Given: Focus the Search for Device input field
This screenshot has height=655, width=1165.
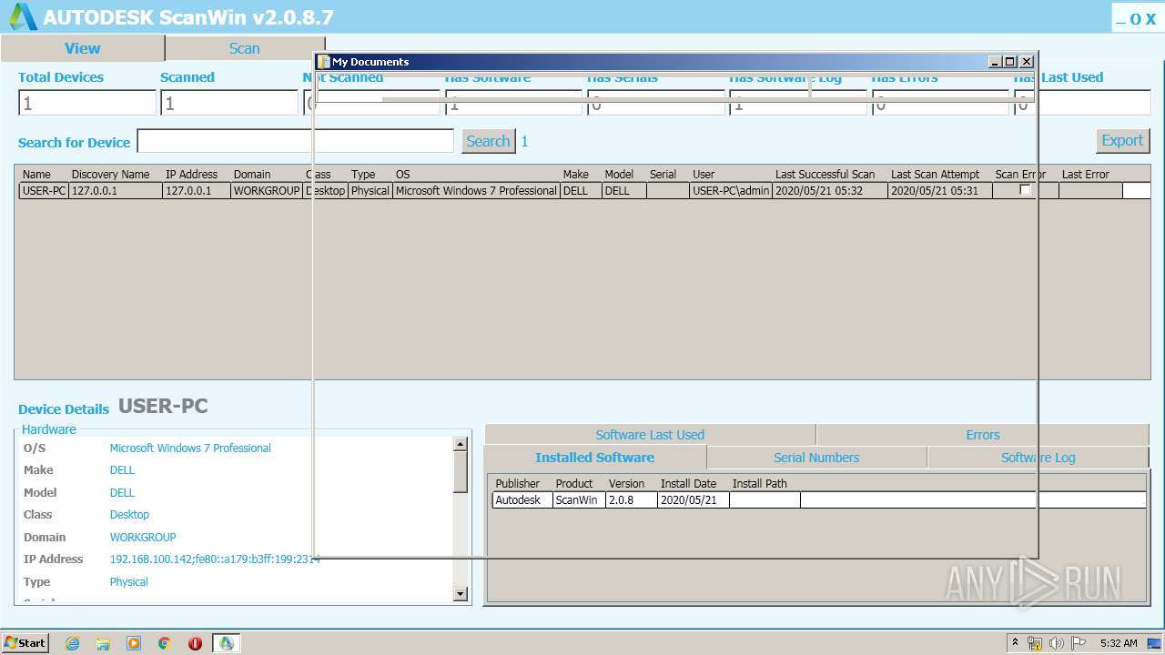Looking at the screenshot, I should coord(295,141).
